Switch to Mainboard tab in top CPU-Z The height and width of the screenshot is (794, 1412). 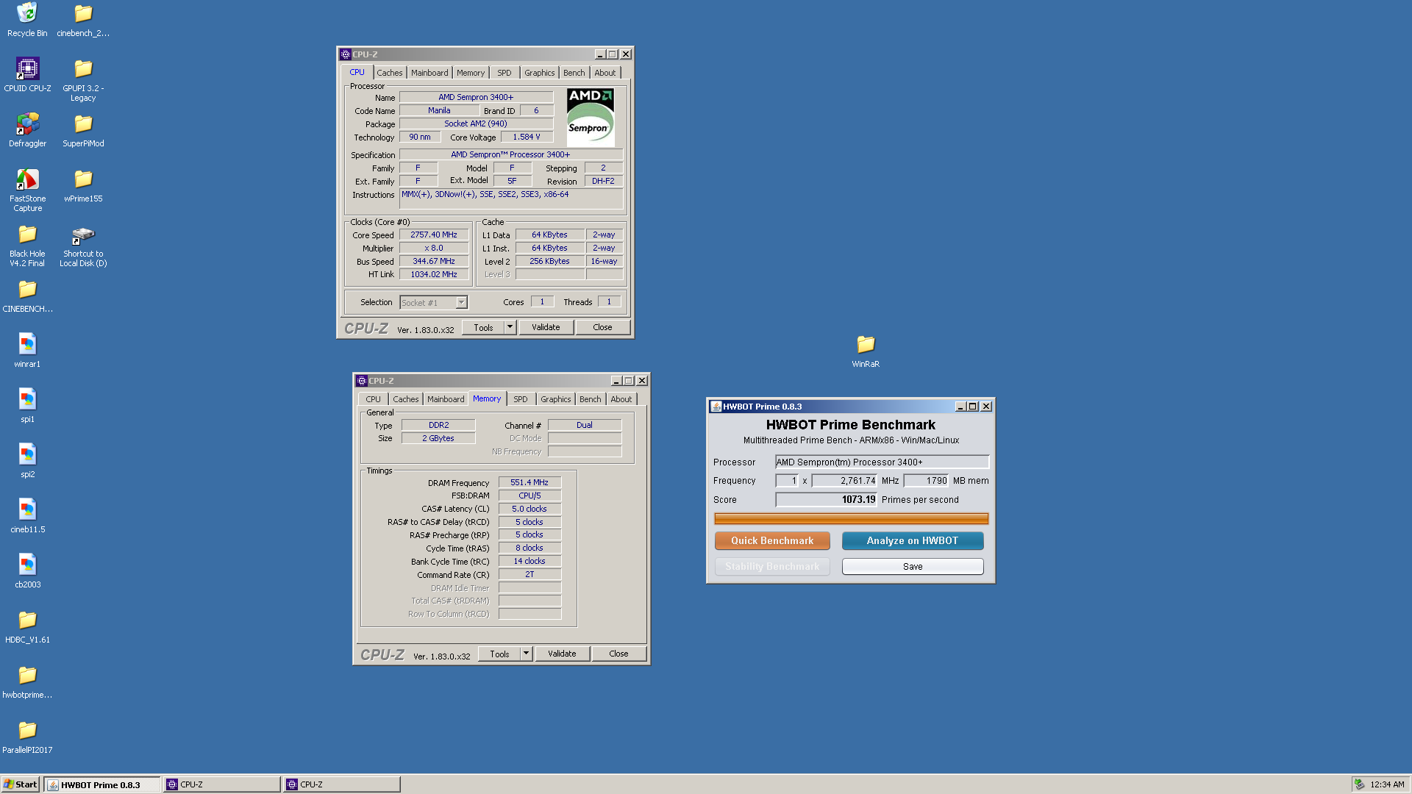pos(429,73)
